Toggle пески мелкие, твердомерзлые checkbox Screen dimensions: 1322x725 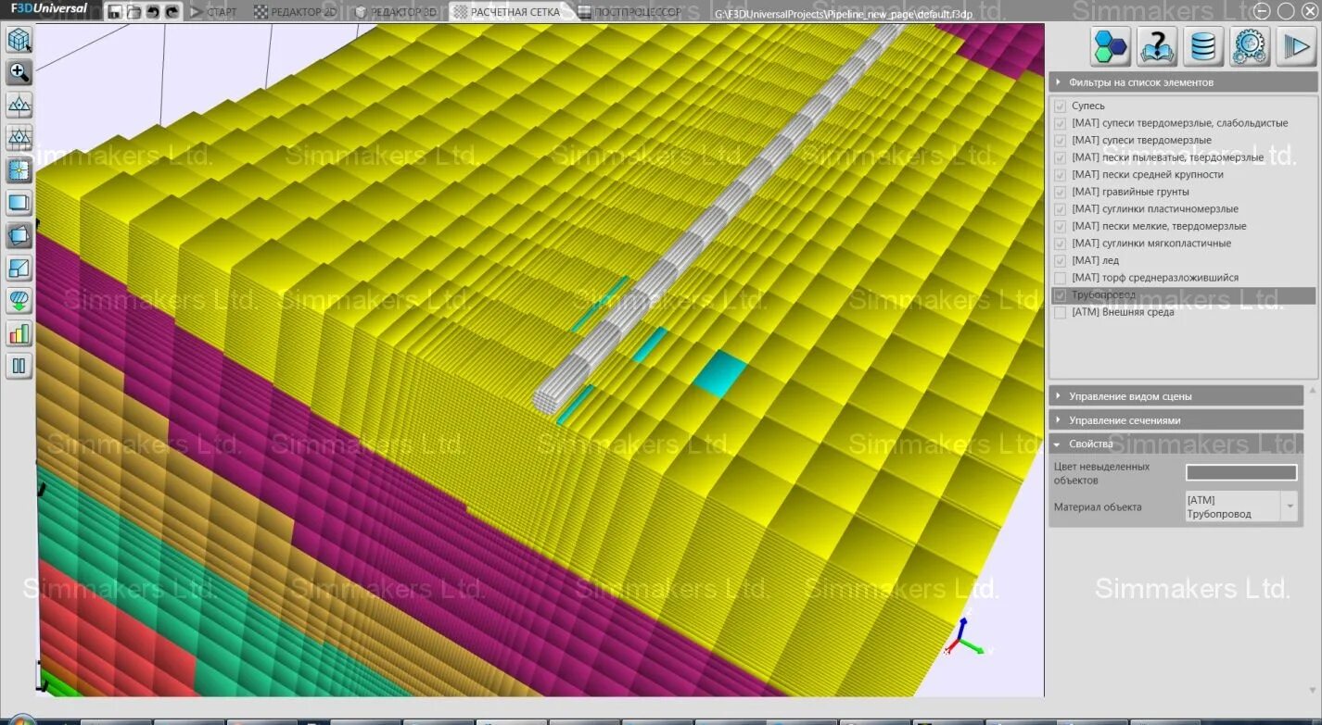click(x=1060, y=226)
